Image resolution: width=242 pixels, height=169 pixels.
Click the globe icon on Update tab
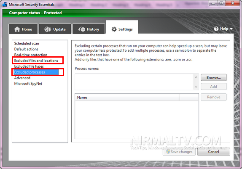(48, 29)
